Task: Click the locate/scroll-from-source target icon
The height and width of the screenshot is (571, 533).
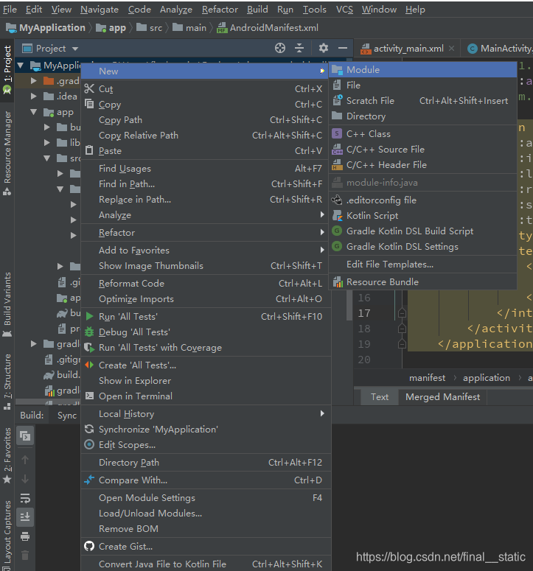Action: [x=280, y=48]
